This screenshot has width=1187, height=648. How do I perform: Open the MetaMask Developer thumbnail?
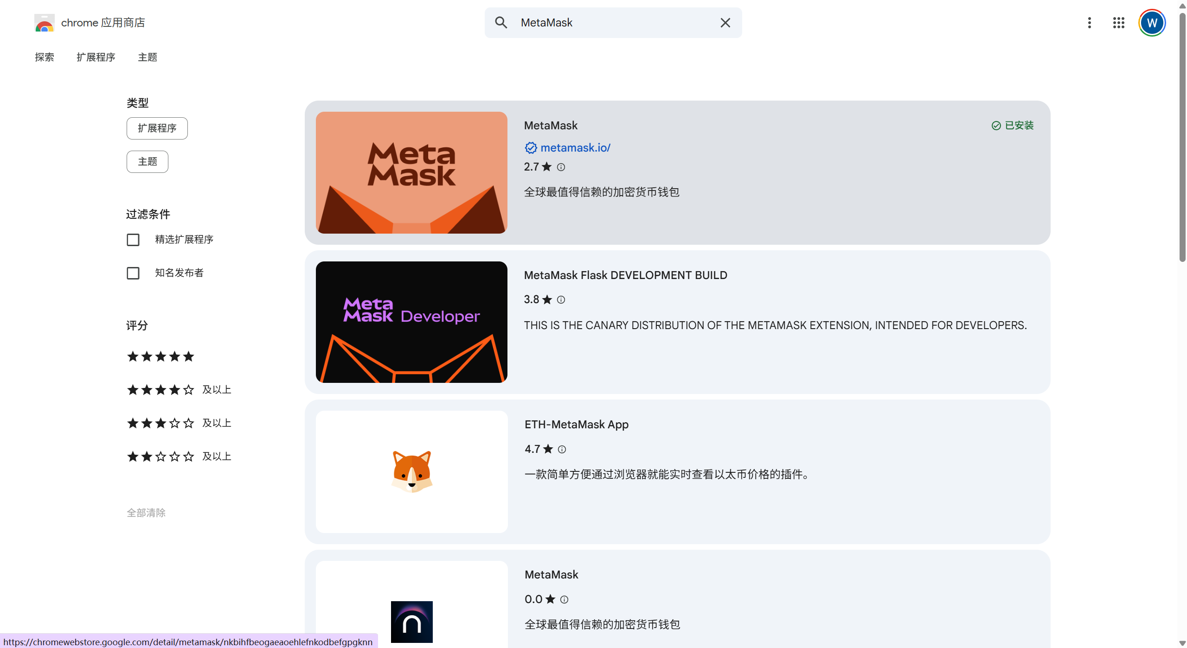point(411,322)
